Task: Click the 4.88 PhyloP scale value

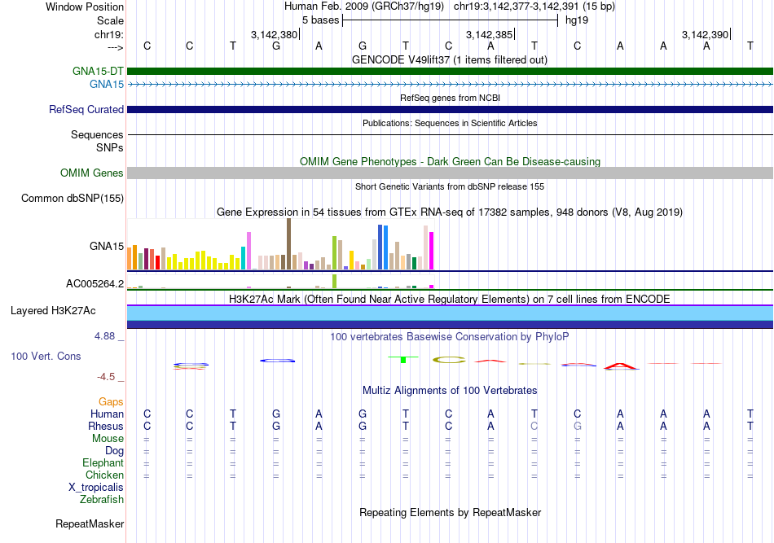Action: tap(104, 336)
